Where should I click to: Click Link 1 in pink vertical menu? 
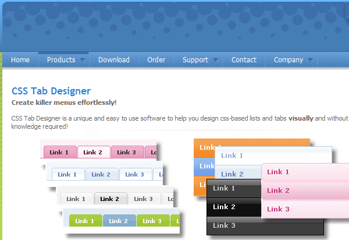pos(305,172)
